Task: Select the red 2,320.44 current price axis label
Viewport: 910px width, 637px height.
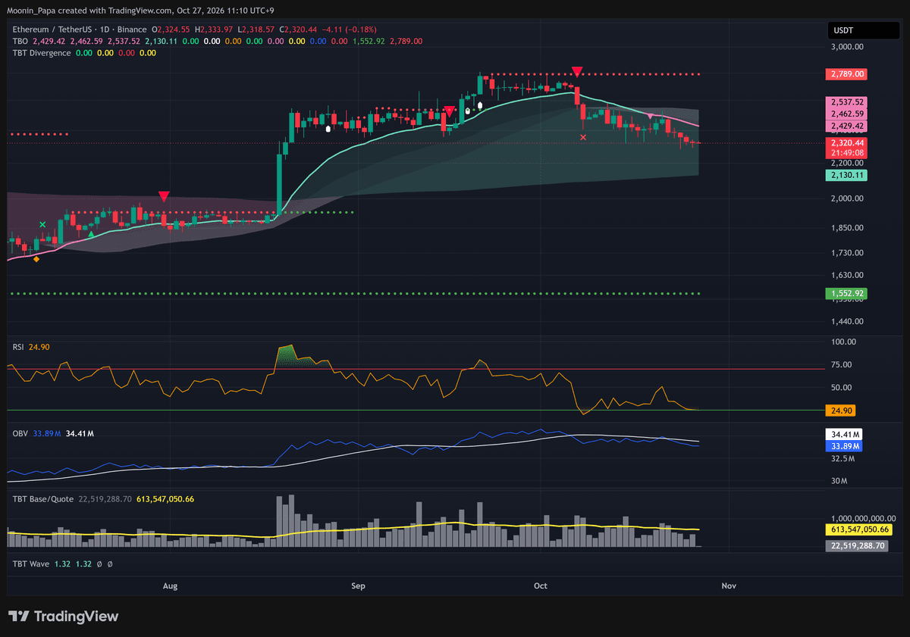Action: (x=846, y=142)
